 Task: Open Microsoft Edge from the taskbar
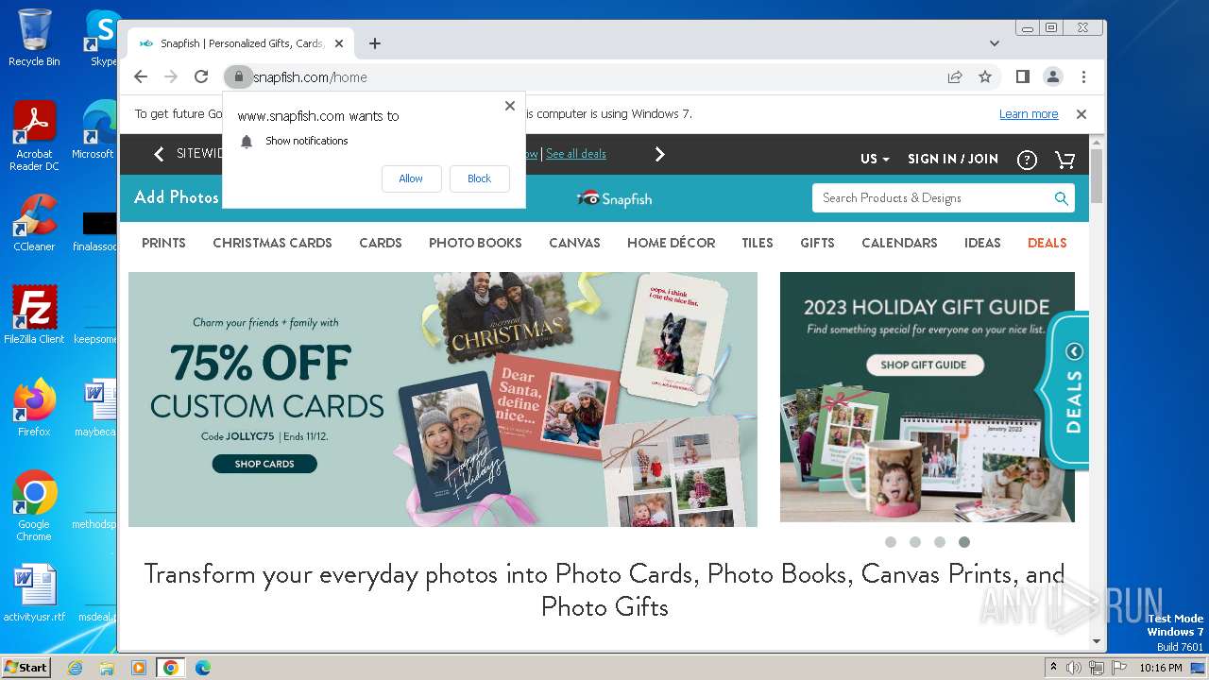[x=202, y=668]
